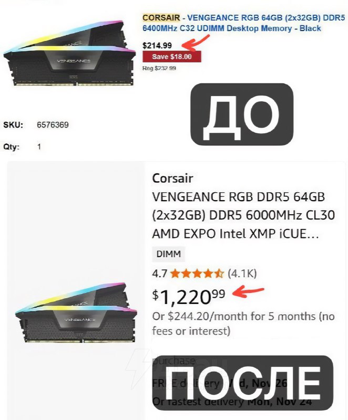
Task: Click the DIMM style tag
Action: [x=169, y=254]
